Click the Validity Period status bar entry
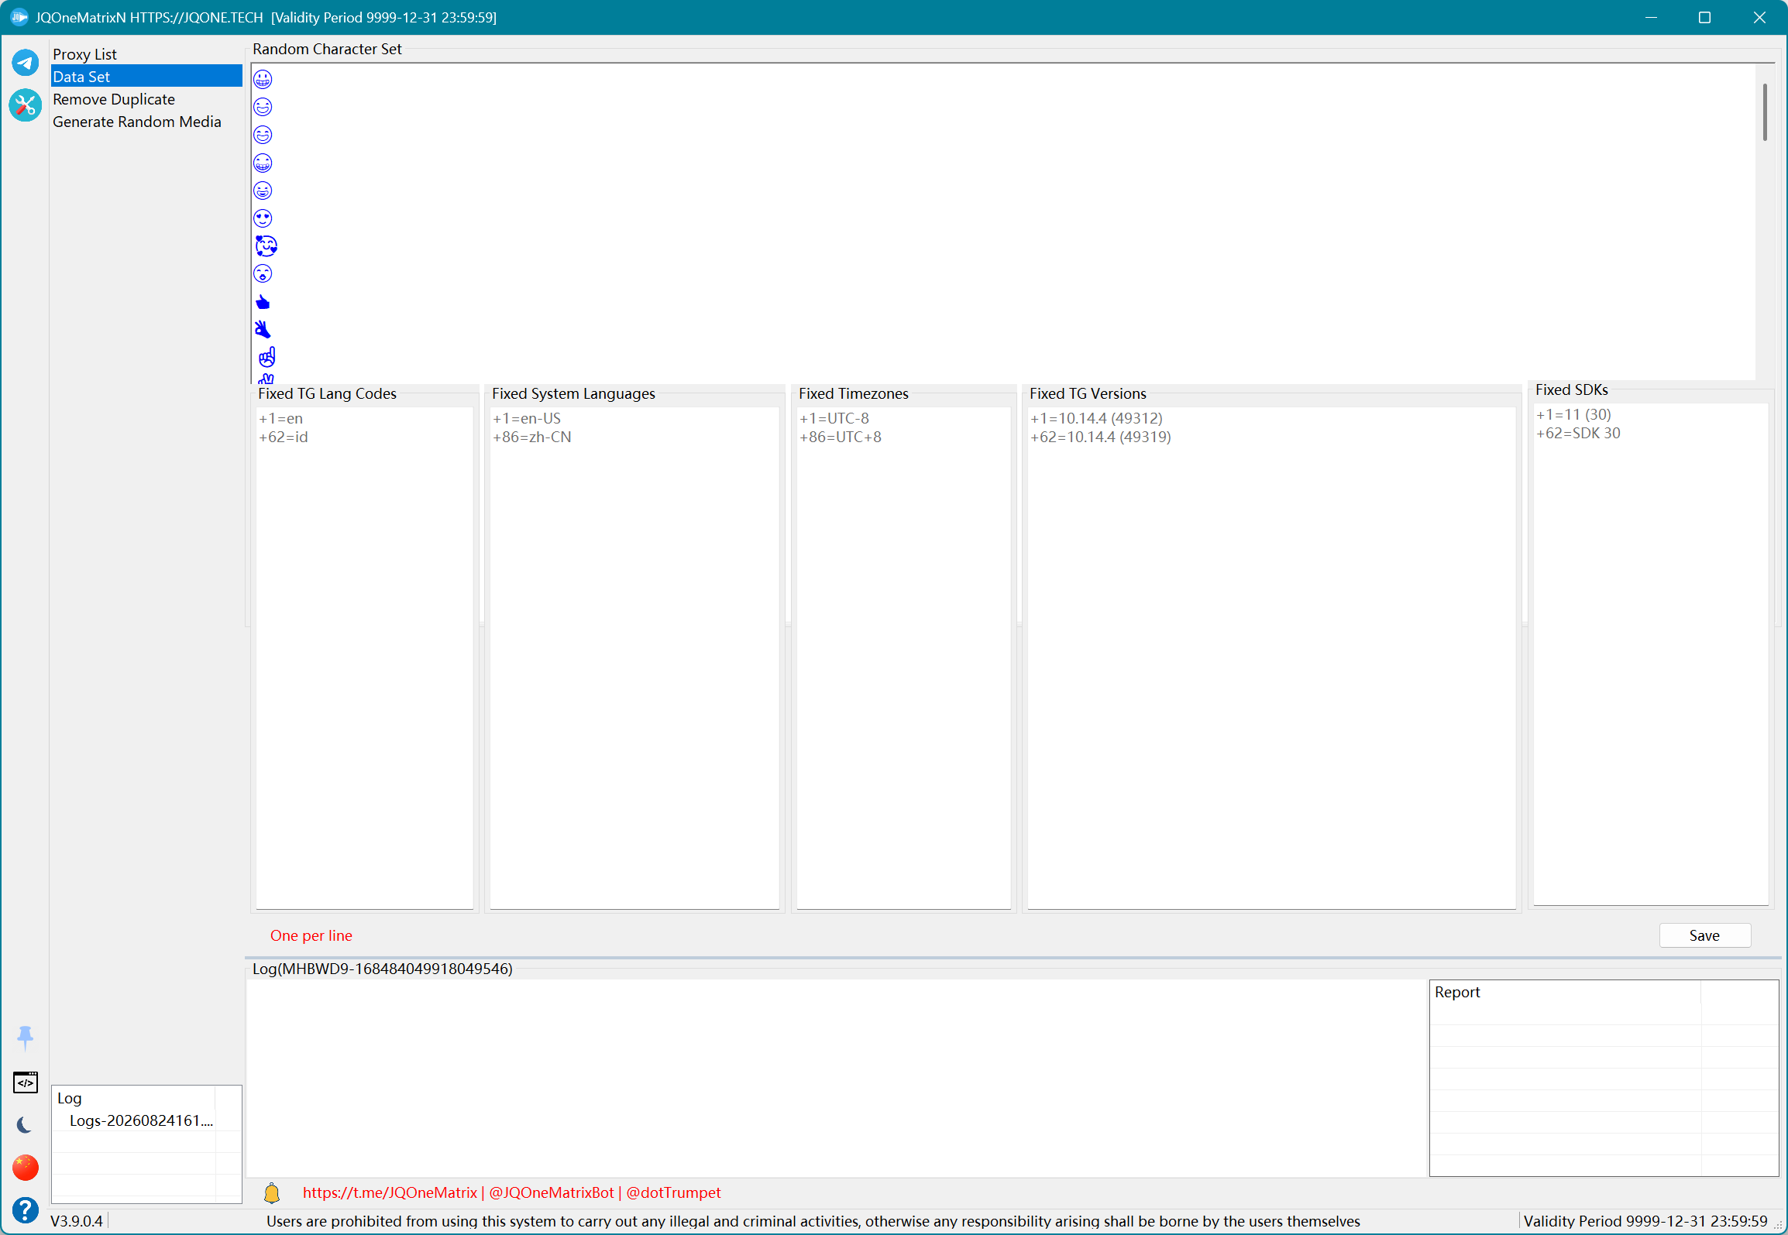The image size is (1788, 1235). pos(1645,1221)
